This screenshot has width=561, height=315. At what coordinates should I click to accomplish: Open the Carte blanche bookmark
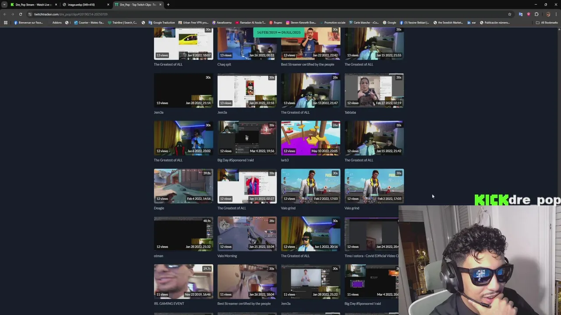point(364,22)
